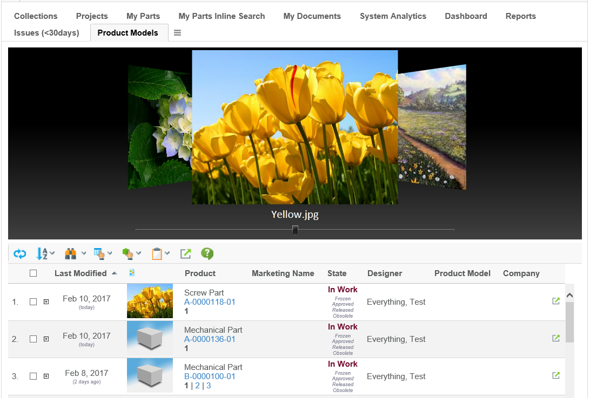Open the My Documents tab

point(312,16)
